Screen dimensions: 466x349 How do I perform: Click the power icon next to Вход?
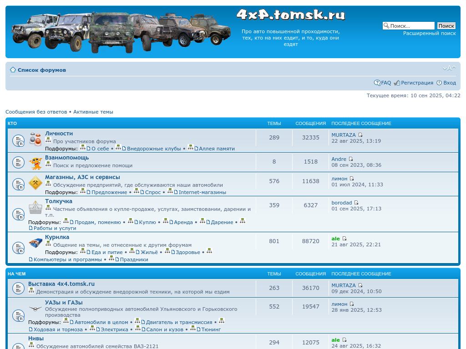[439, 83]
